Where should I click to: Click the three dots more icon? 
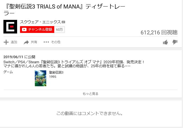click(46, 42)
